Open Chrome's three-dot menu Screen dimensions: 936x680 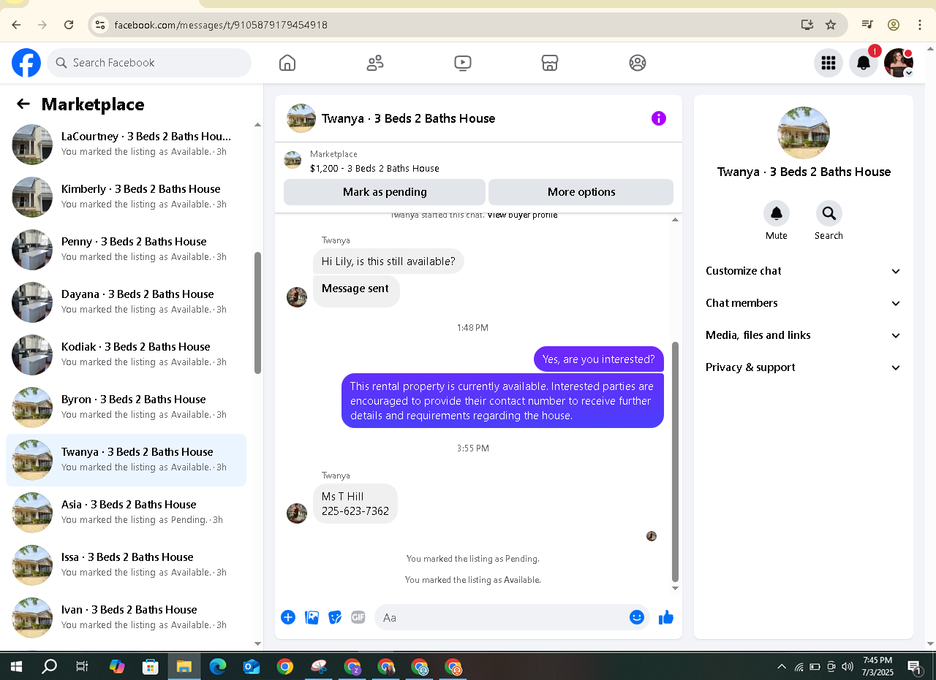[x=920, y=25]
